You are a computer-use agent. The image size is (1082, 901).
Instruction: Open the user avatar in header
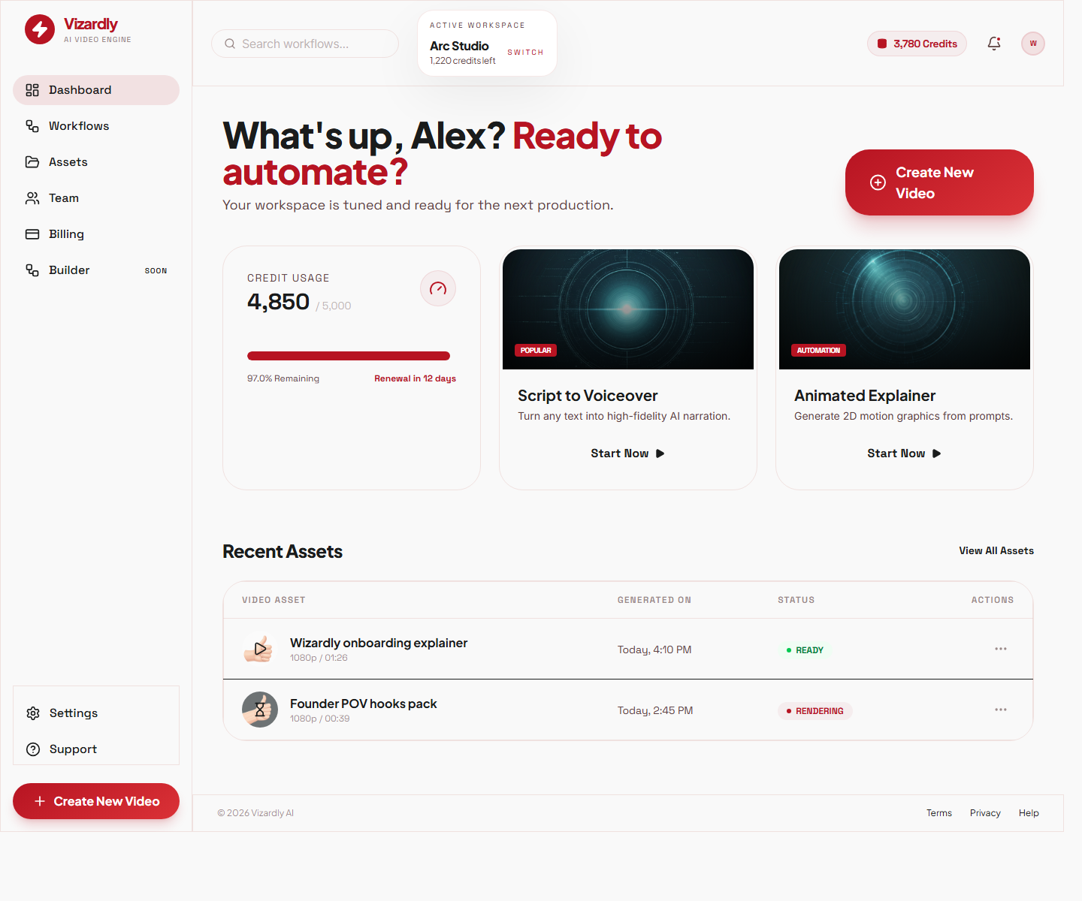(1032, 44)
